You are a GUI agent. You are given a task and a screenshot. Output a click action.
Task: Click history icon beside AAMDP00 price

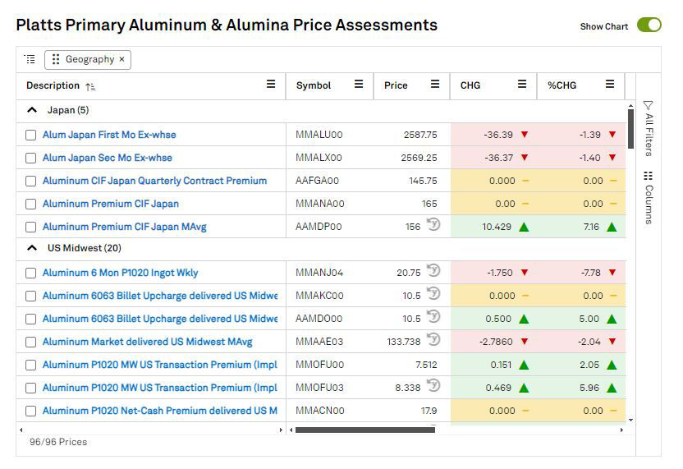[433, 226]
